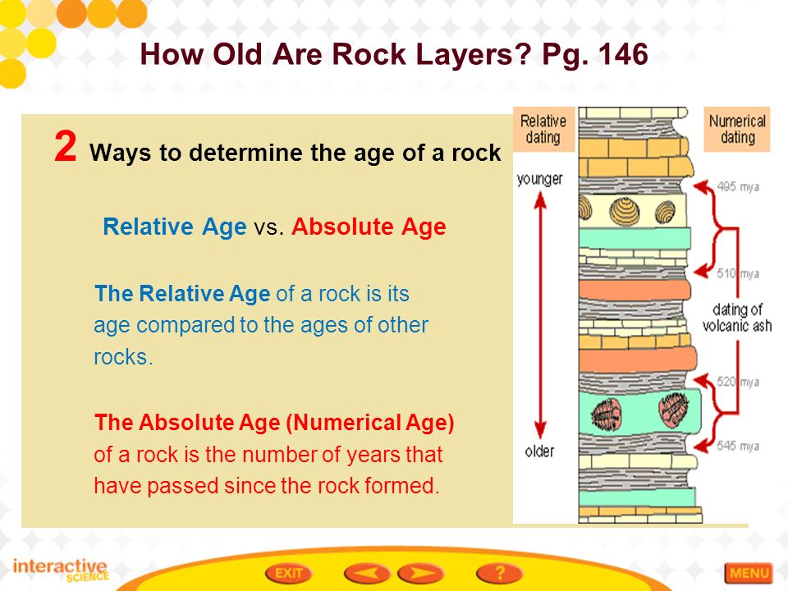Open help with the question mark button

click(x=500, y=573)
